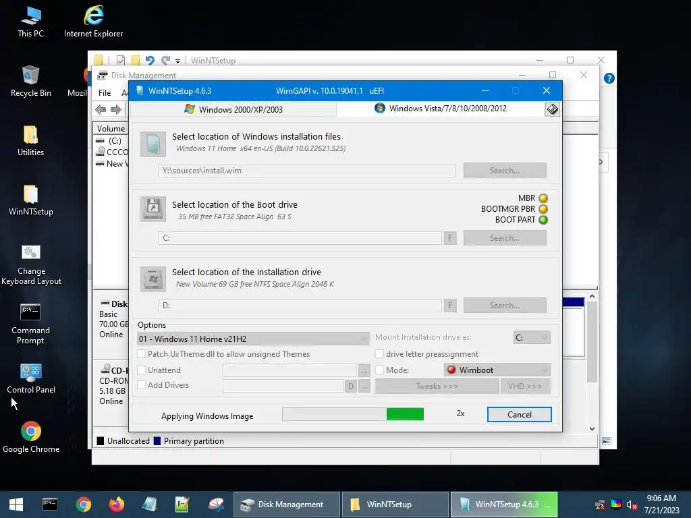Click the Boot drive floppy icon
This screenshot has width=691, height=518.
click(x=153, y=209)
